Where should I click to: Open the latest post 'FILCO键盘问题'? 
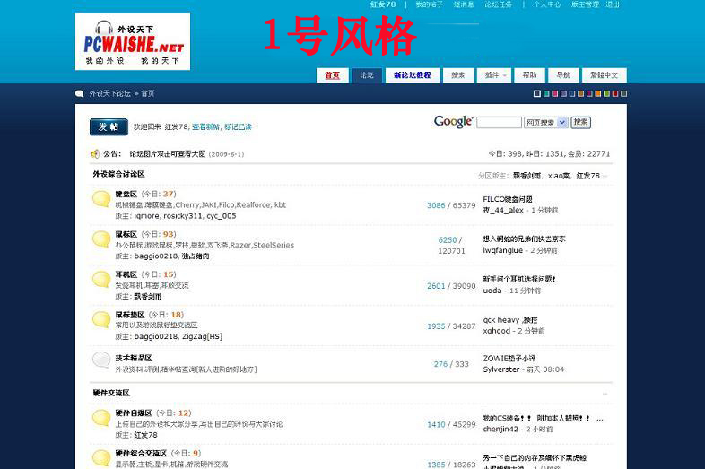pos(508,199)
